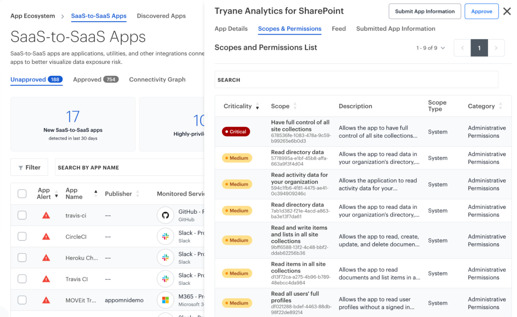
Task: Click the Approve button
Action: [481, 11]
